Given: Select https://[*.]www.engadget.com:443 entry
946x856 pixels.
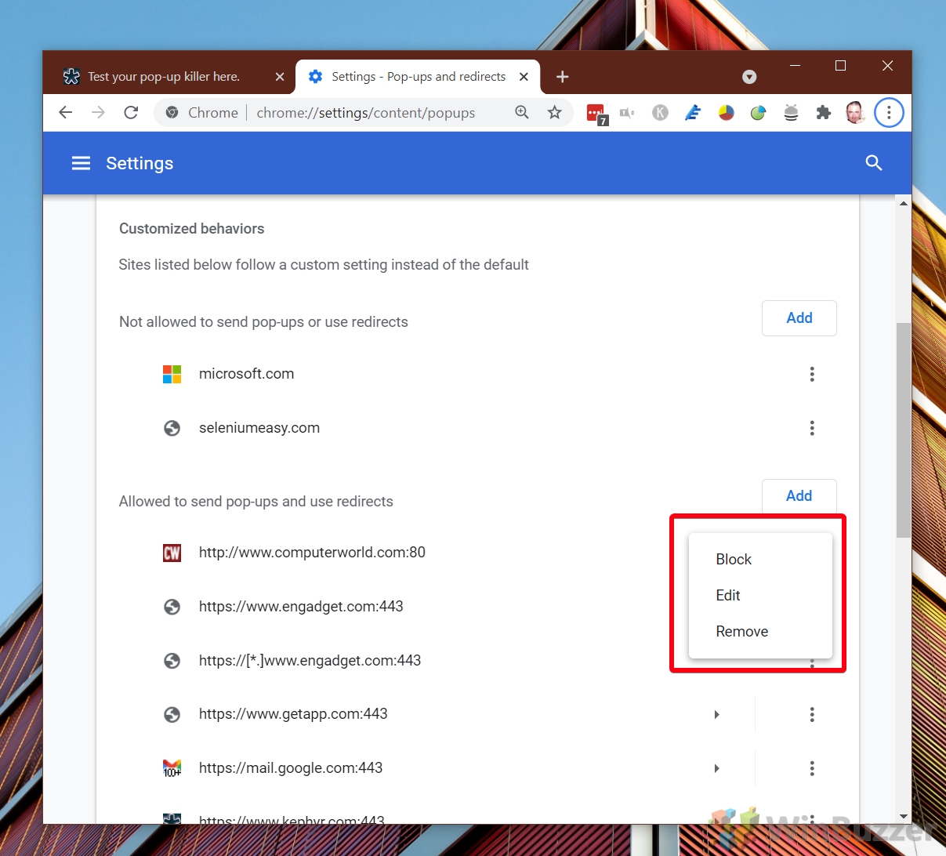Looking at the screenshot, I should coord(310,661).
